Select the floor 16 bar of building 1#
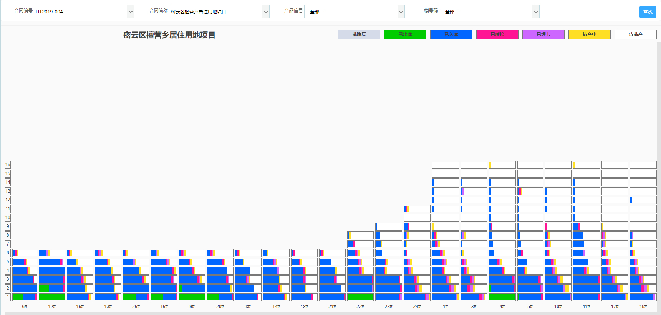Image resolution: width=661 pixels, height=315 pixels. point(445,165)
